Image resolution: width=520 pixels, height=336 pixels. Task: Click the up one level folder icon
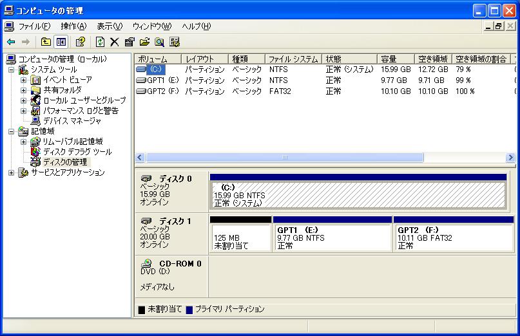pos(46,42)
